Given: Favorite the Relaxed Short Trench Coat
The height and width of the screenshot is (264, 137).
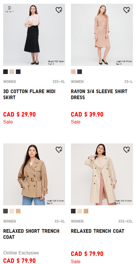Looking at the screenshot, I should click(59, 149).
